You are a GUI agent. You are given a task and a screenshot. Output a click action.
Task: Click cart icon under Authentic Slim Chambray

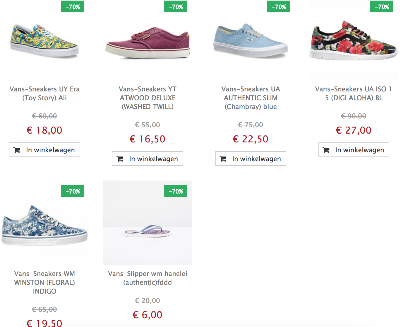pos(223,159)
